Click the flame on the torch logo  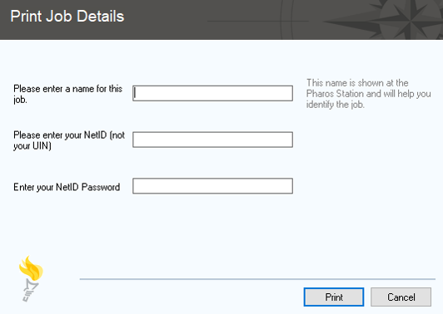31,267
